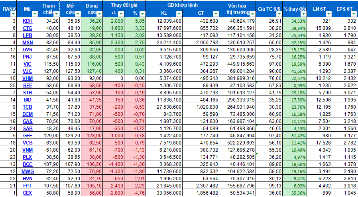Open the VJC stock link
The height and width of the screenshot is (197, 358).
(28, 71)
